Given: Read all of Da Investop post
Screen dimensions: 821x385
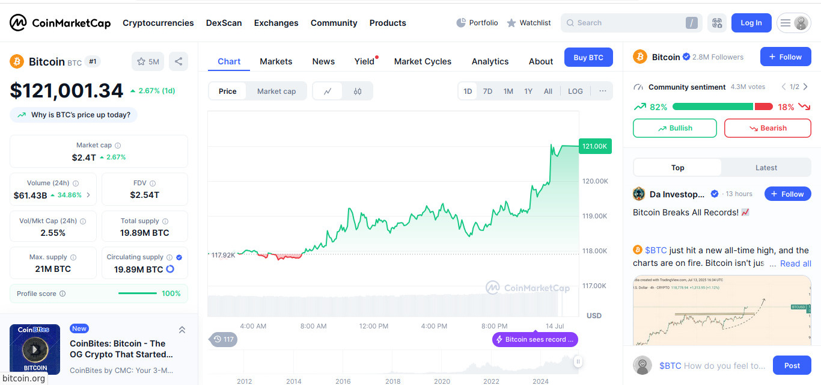Looking at the screenshot, I should tap(795, 263).
